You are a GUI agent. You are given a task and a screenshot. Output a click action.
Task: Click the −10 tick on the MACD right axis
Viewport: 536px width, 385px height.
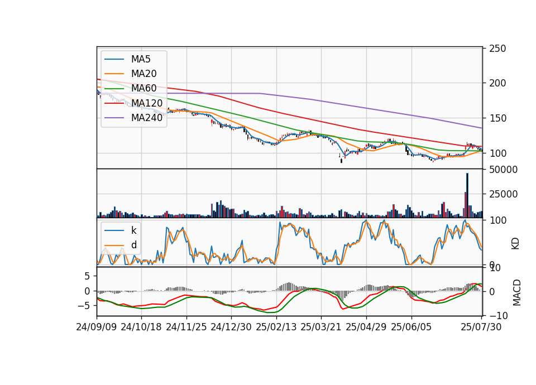(499, 316)
